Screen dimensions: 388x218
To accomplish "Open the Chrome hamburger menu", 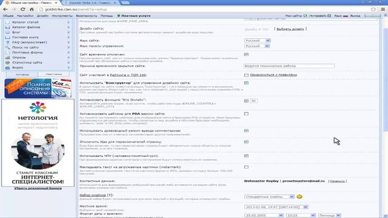I will coord(383,9).
